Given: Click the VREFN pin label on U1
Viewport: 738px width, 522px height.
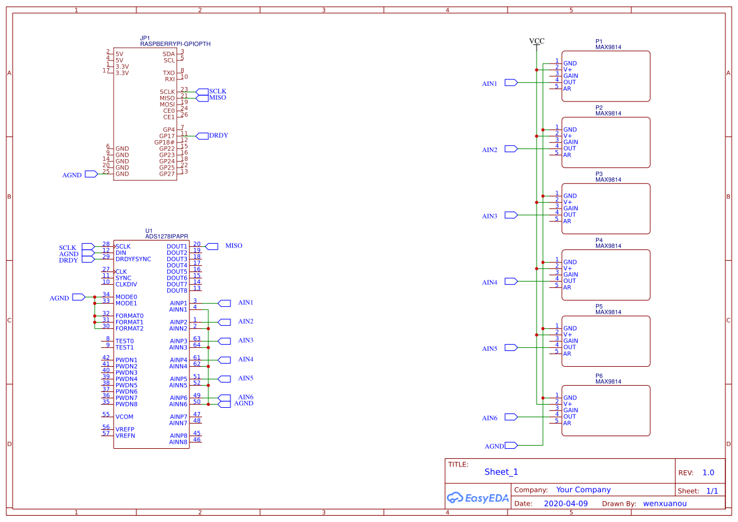Looking at the screenshot, I should 125,436.
